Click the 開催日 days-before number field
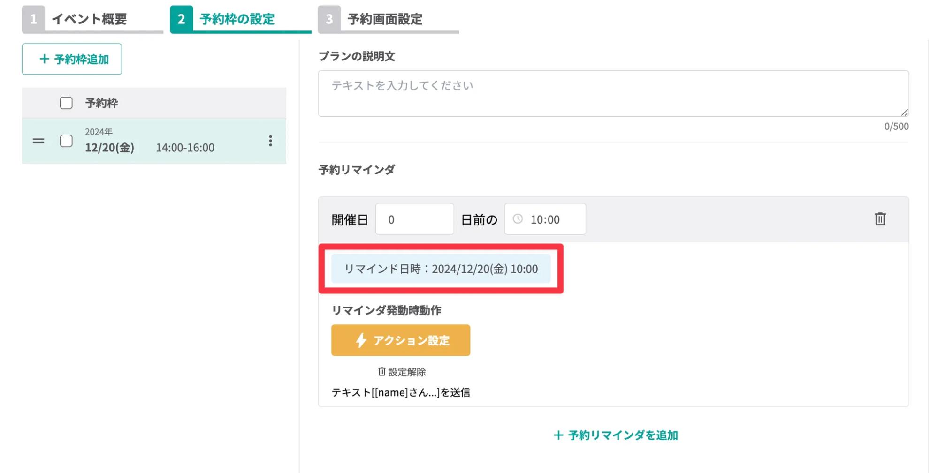938x473 pixels. click(x=414, y=218)
